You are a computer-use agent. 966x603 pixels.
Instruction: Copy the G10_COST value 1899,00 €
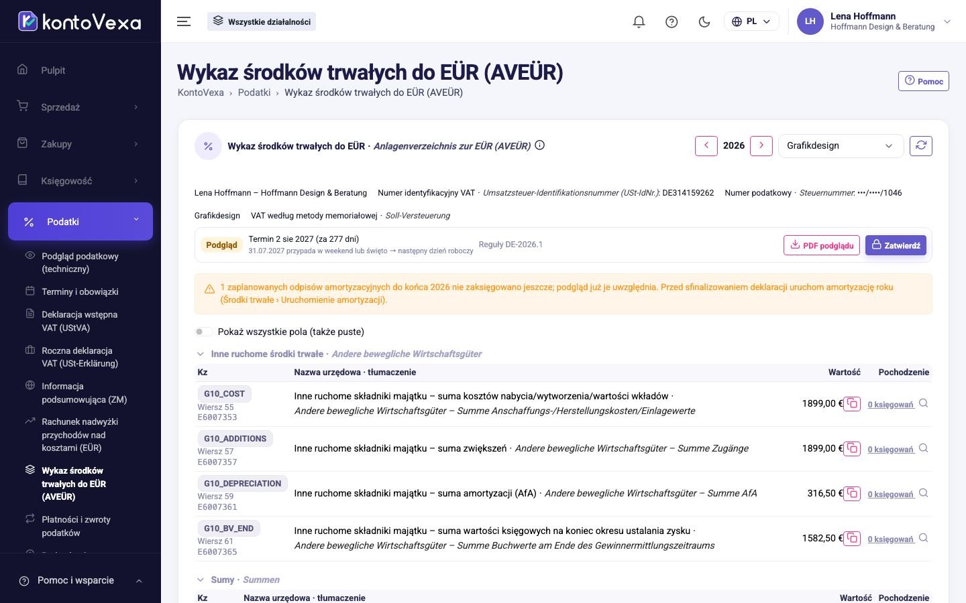[x=852, y=403]
